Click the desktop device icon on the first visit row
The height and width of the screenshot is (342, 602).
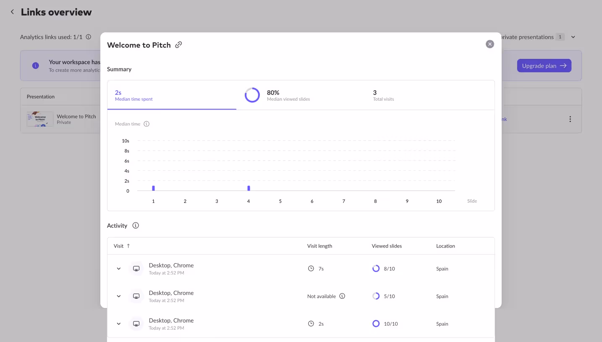pos(136,268)
